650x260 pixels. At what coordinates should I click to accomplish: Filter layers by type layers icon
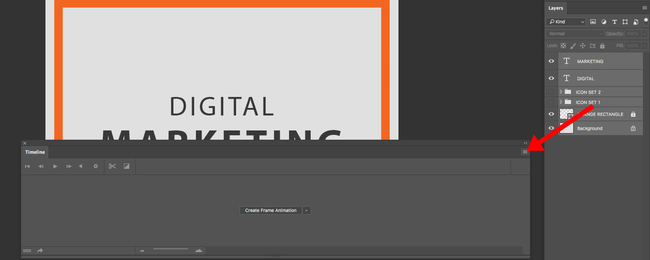click(x=614, y=22)
